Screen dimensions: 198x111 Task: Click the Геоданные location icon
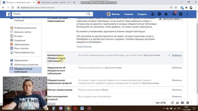point(12,40)
